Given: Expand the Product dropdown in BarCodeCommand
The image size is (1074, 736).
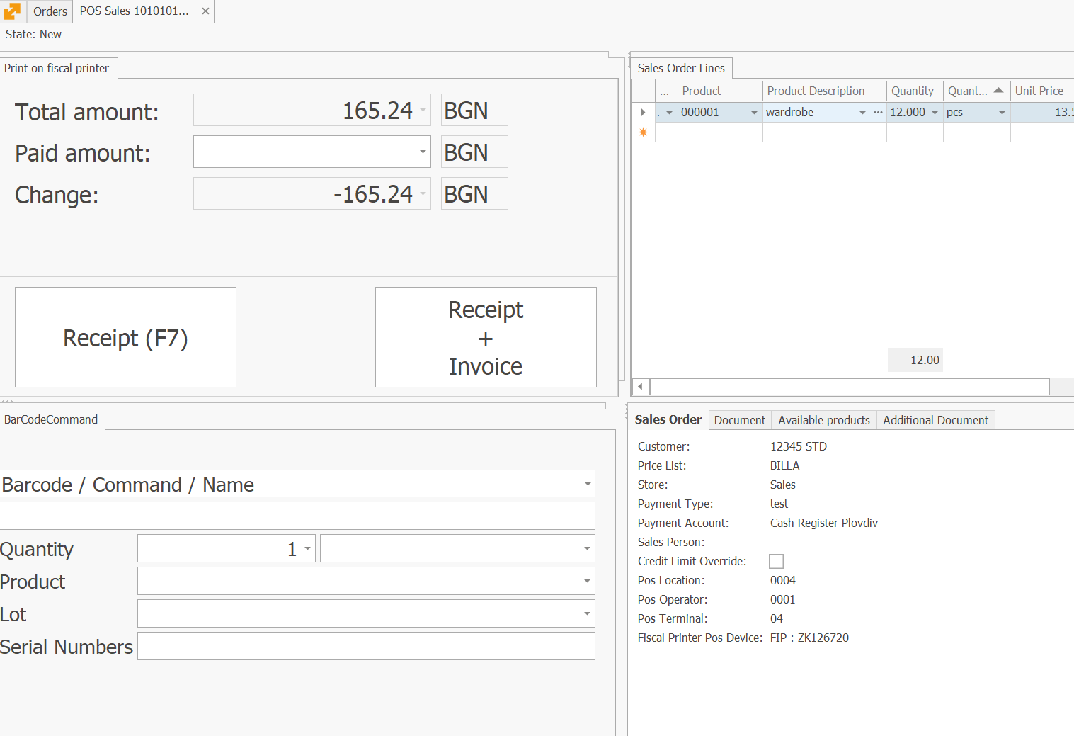Looking at the screenshot, I should pyautogui.click(x=587, y=581).
